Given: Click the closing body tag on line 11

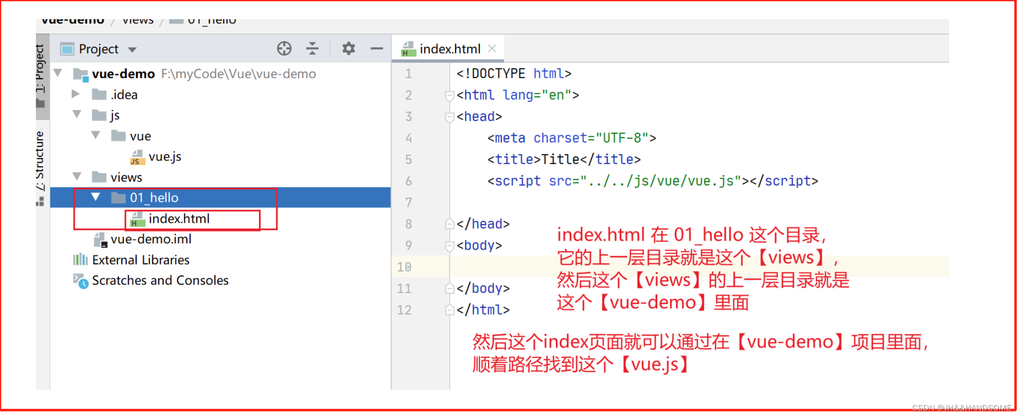Looking at the screenshot, I should click(x=483, y=289).
